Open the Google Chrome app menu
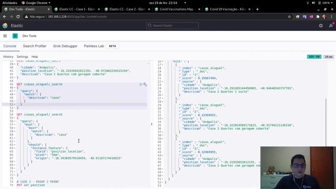The height and width of the screenshot is (189, 336). tap(36, 3)
